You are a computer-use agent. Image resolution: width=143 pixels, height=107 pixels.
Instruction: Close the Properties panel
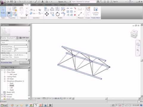(29, 25)
